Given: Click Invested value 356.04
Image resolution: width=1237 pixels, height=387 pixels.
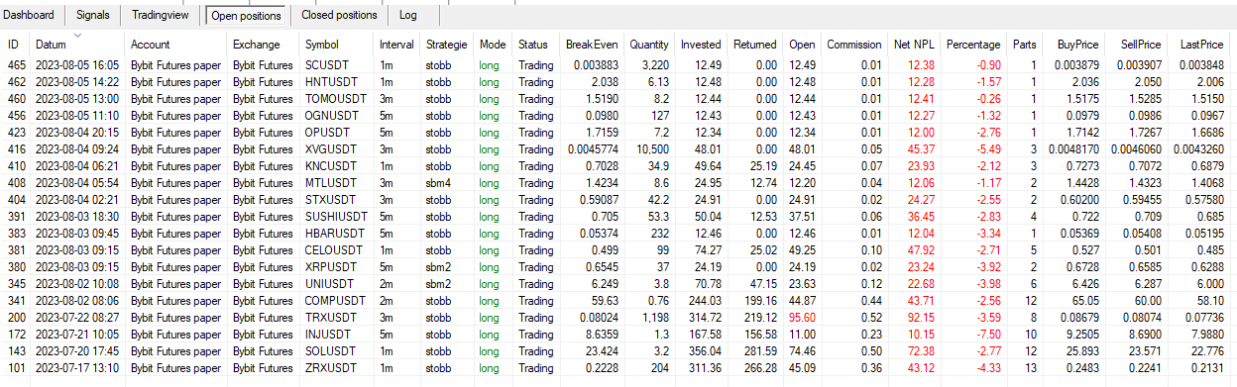Looking at the screenshot, I should (705, 350).
